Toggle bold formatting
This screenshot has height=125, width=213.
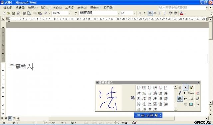coord(139,13)
